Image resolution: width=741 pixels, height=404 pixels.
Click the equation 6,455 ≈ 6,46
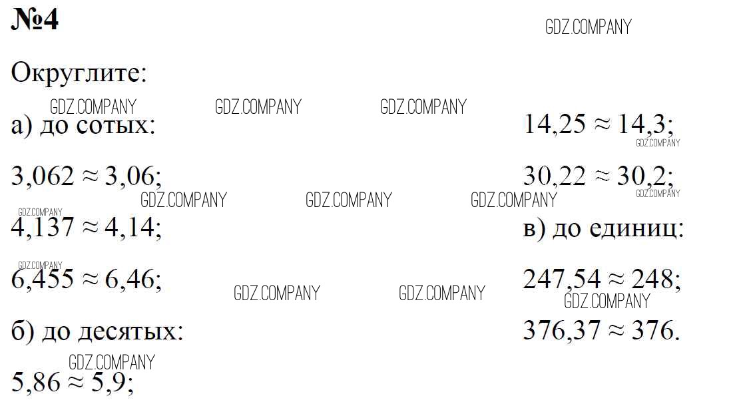[86, 279]
